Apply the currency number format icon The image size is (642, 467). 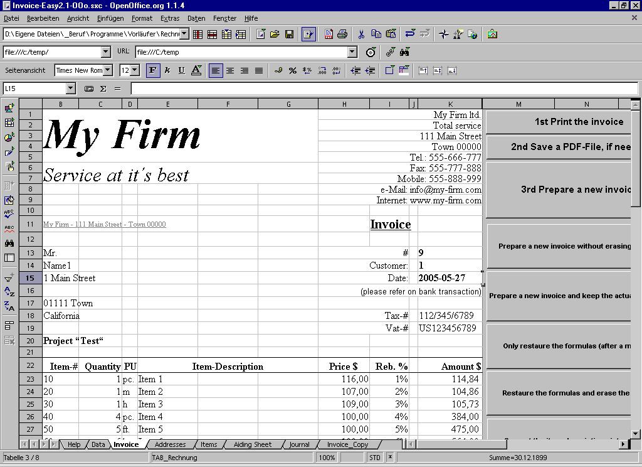(x=278, y=70)
